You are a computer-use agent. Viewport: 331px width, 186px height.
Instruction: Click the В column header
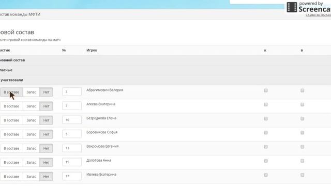302,51
